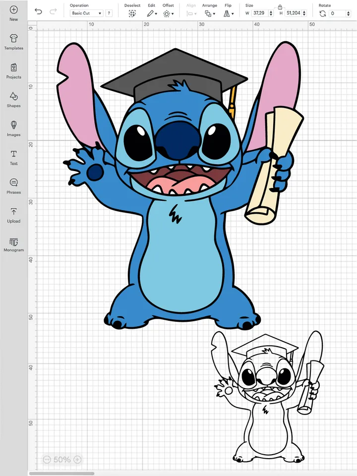The height and width of the screenshot is (476, 357).
Task: Add text with the Text tool
Action: pos(13,154)
